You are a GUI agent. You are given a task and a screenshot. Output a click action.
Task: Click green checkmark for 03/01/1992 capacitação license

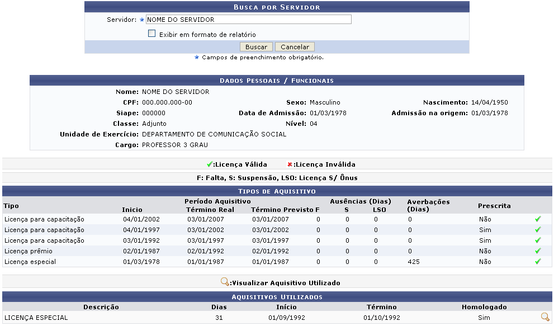pyautogui.click(x=538, y=240)
